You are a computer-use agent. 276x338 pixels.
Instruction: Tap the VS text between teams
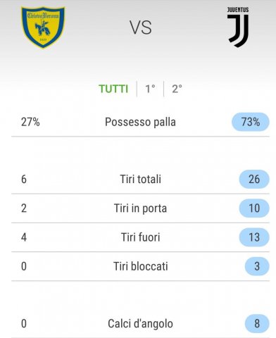click(141, 27)
